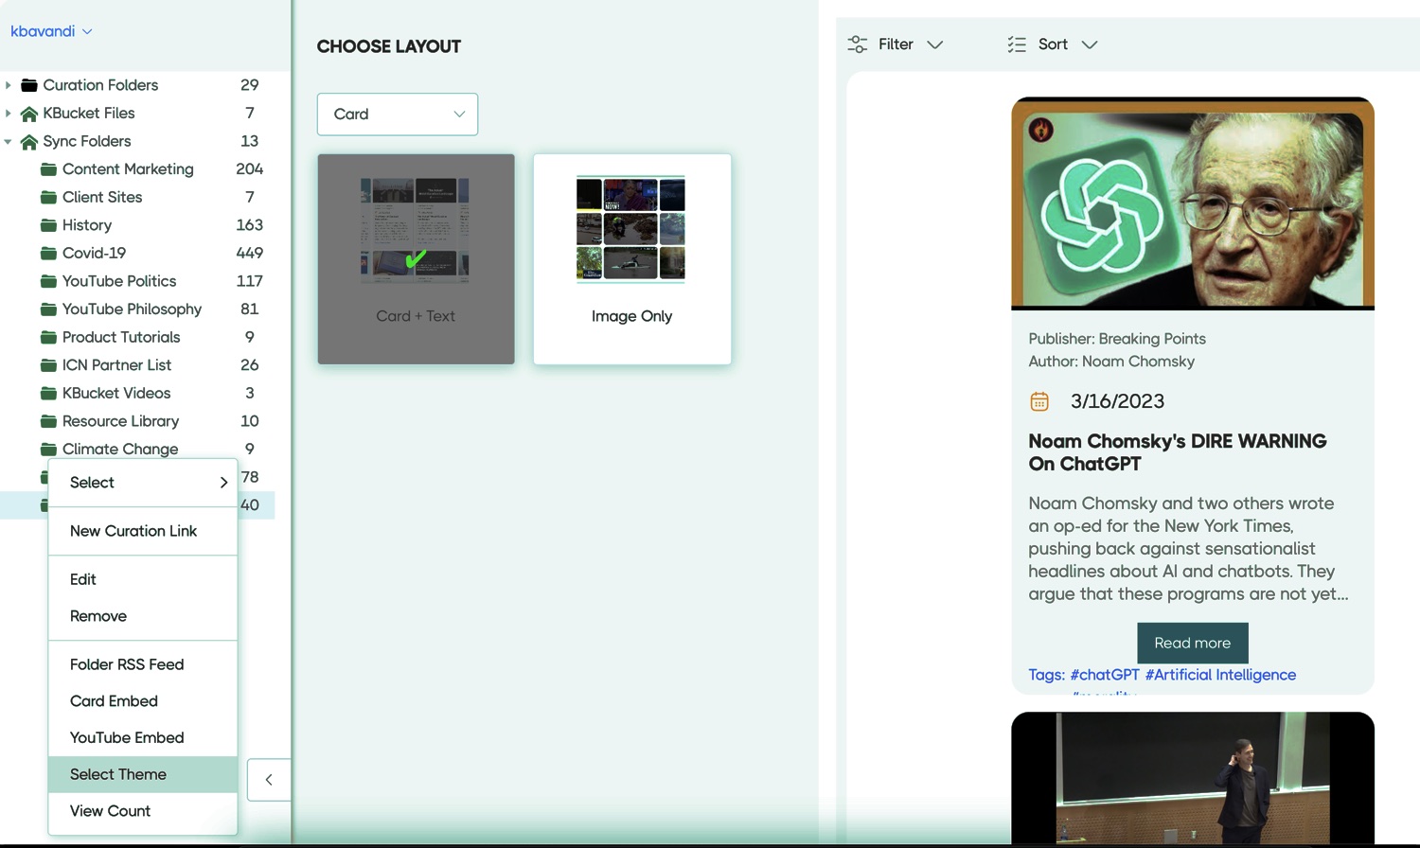This screenshot has height=848, width=1420.
Task: Follow the #chatGPT tag link
Action: click(1104, 675)
